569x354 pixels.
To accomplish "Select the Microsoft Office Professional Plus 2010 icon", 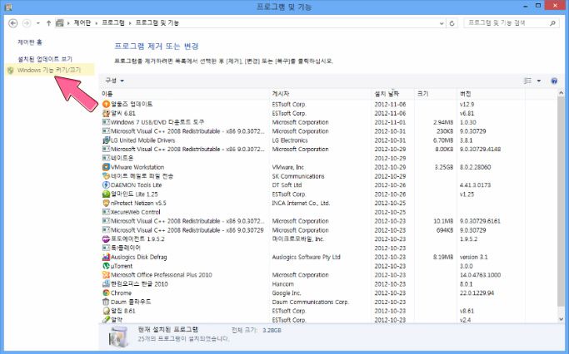I will click(106, 275).
